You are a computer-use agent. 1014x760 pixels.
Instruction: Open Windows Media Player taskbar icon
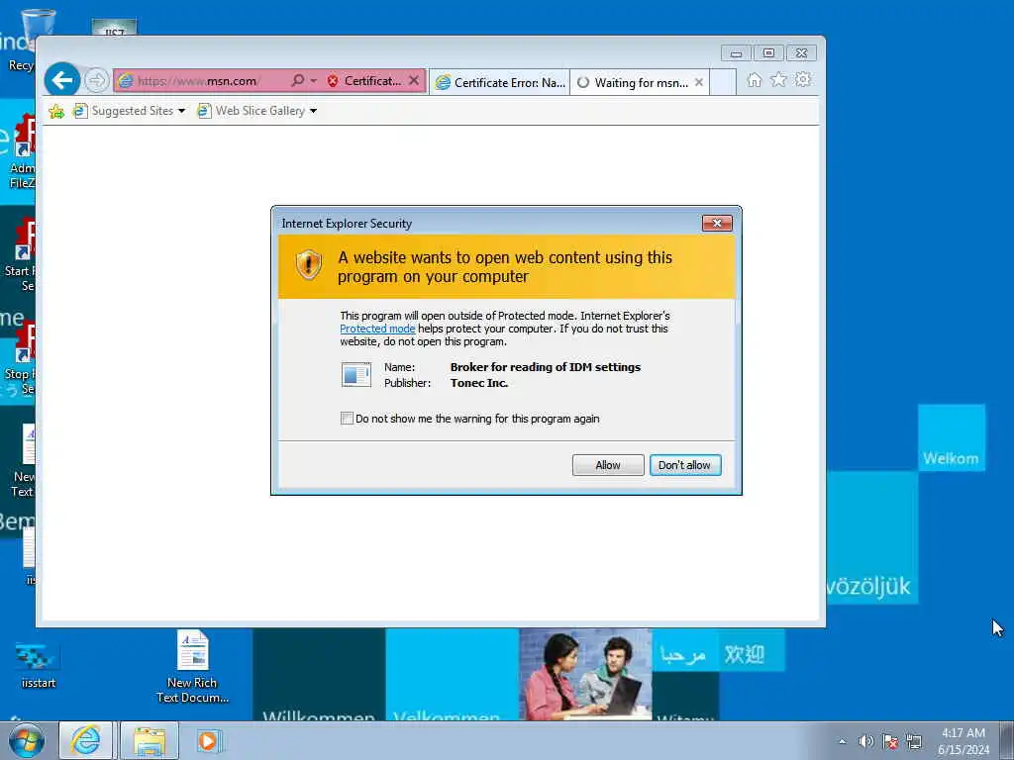point(208,740)
